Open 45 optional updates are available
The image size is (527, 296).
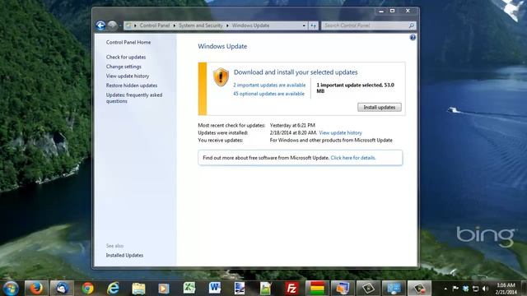268,94
